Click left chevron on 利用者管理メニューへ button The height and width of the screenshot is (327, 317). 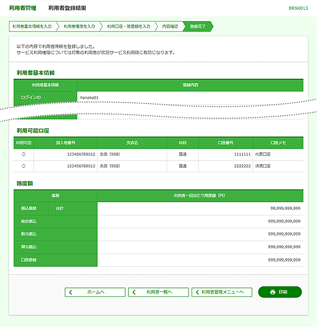click(x=197, y=292)
